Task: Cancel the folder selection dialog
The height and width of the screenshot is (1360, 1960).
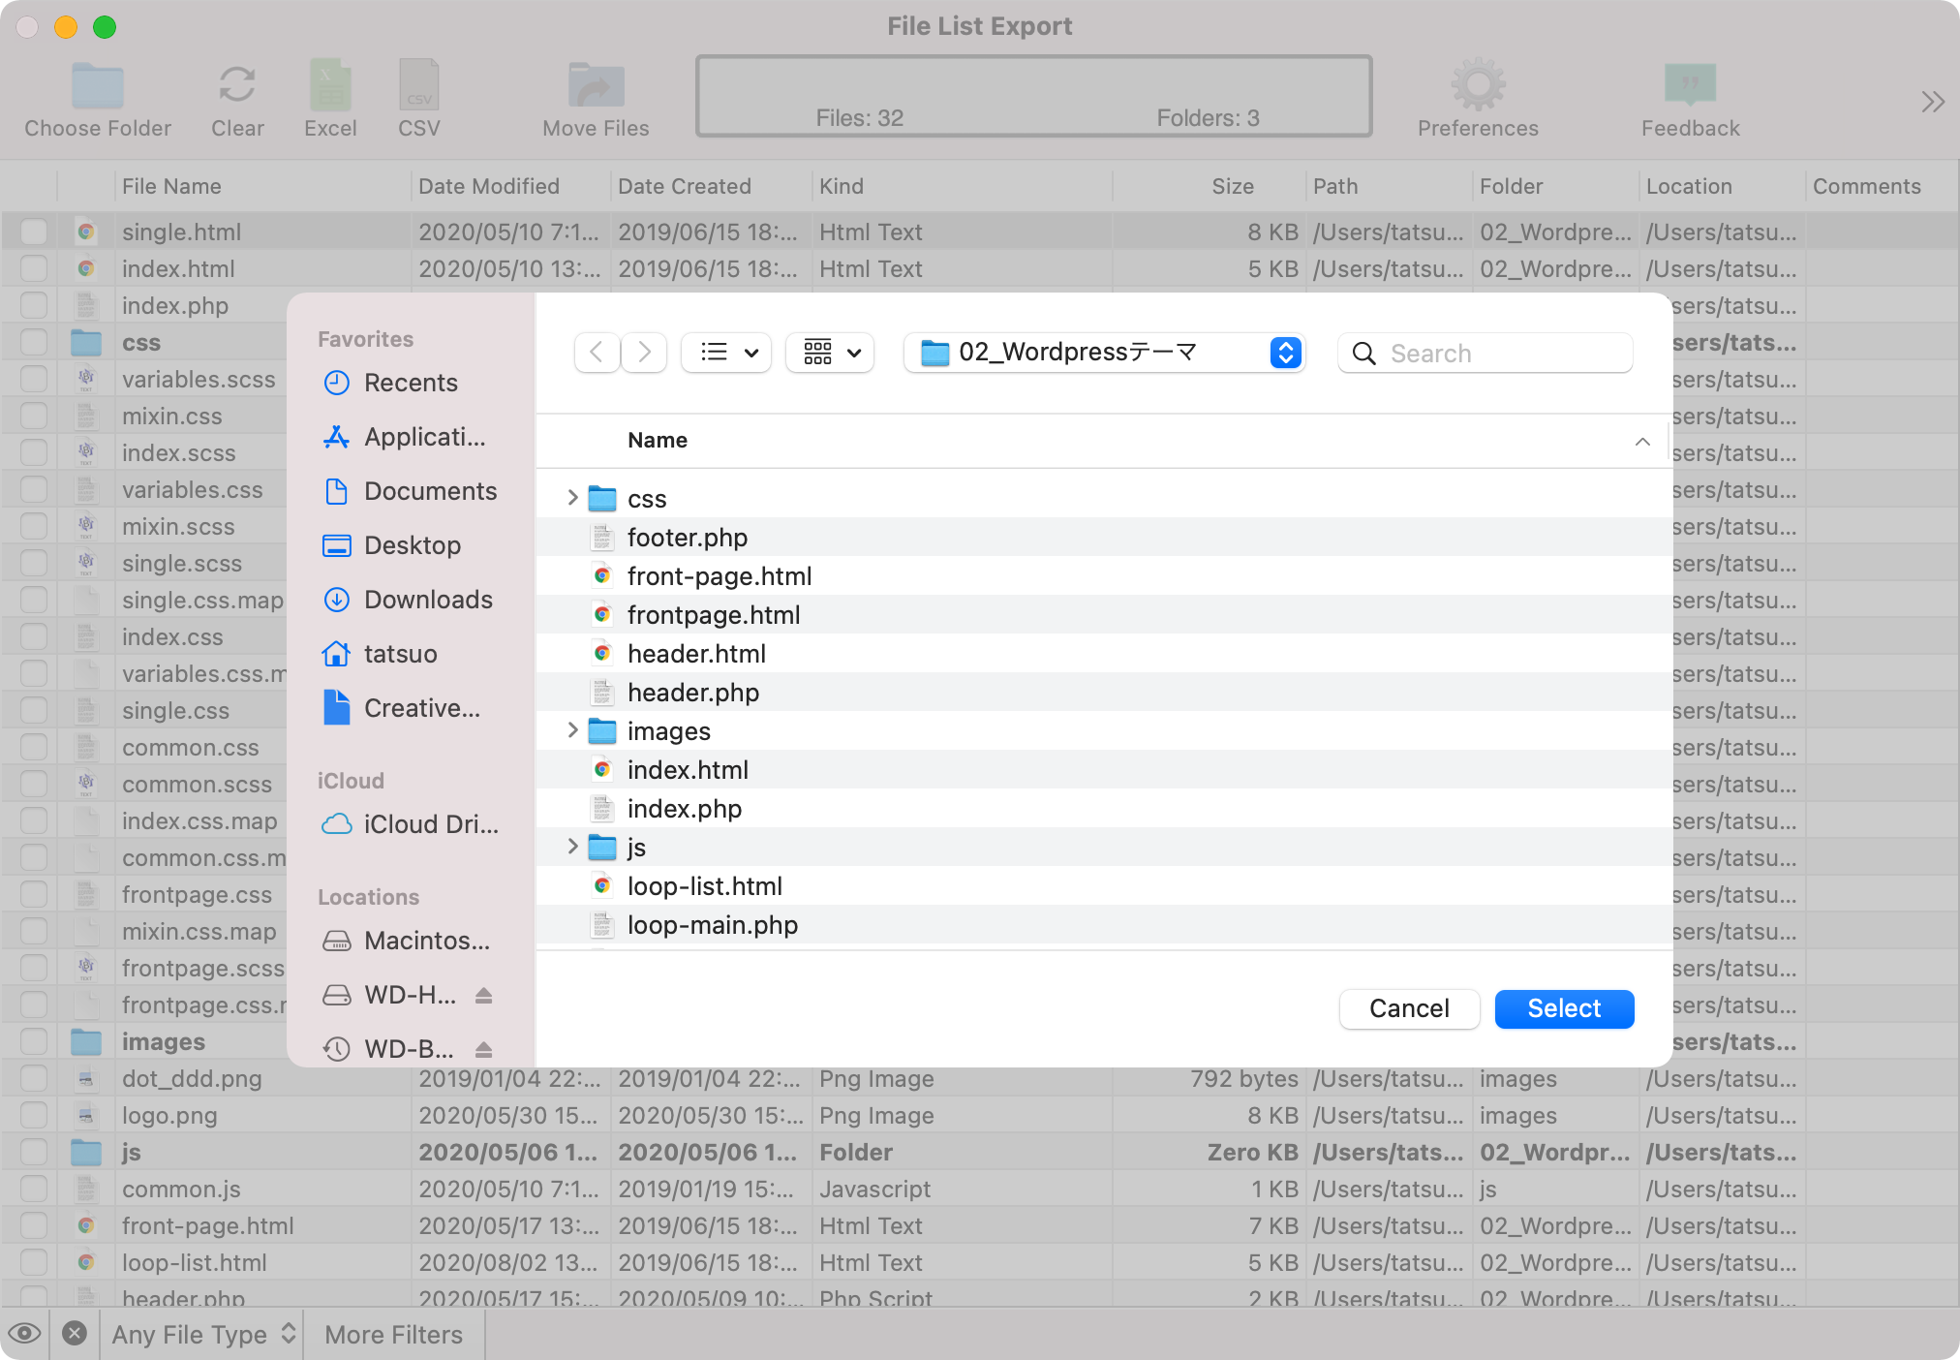Action: pos(1409,1008)
